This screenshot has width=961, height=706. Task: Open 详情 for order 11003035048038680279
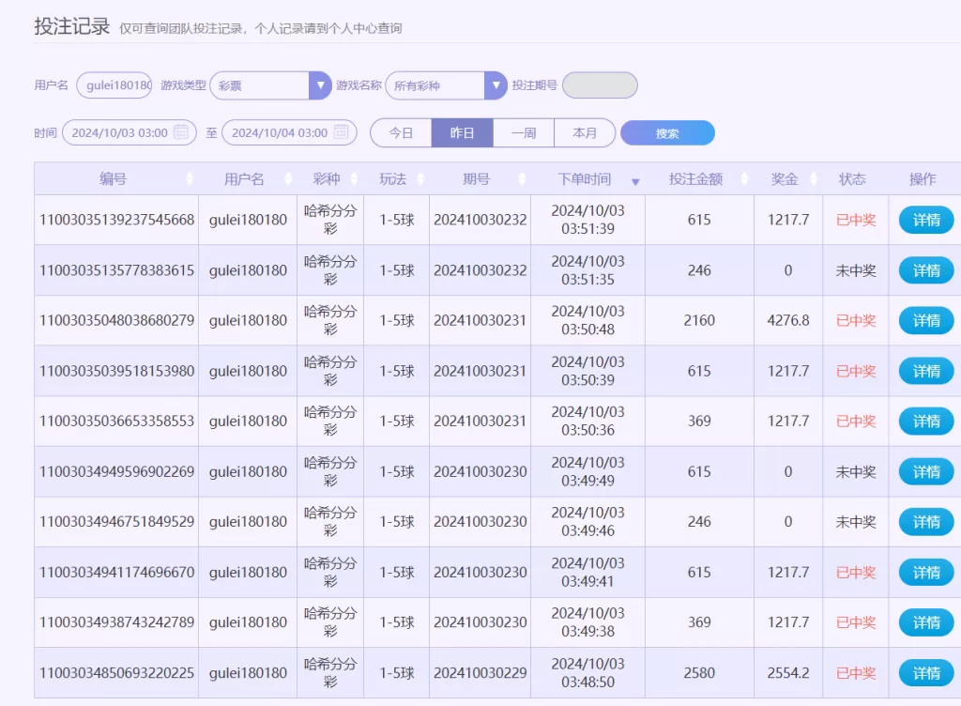[926, 320]
